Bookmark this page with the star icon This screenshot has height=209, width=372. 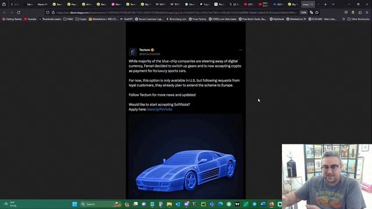point(317,12)
